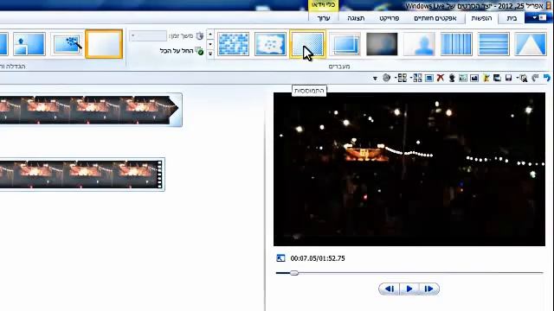554x311 pixels.
Task: Open the View (תצוגה) tab
Action: point(356,18)
